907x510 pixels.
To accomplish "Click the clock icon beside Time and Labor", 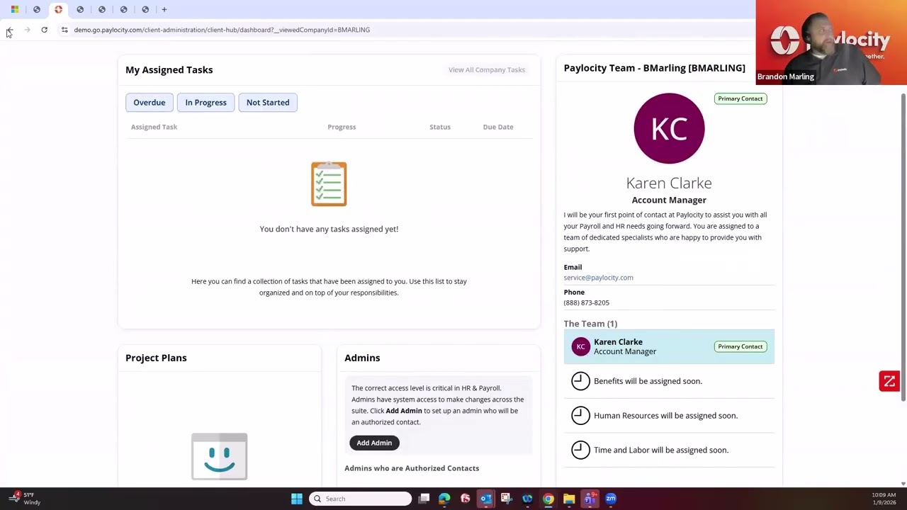I will point(580,450).
